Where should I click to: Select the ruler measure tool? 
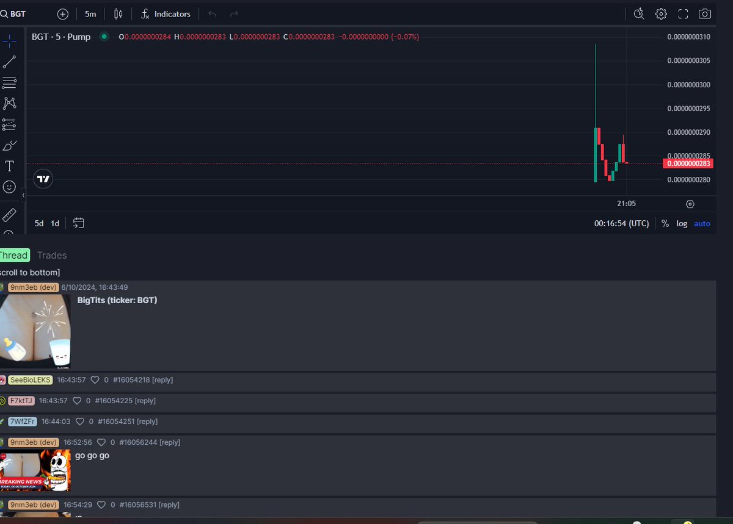[9, 215]
